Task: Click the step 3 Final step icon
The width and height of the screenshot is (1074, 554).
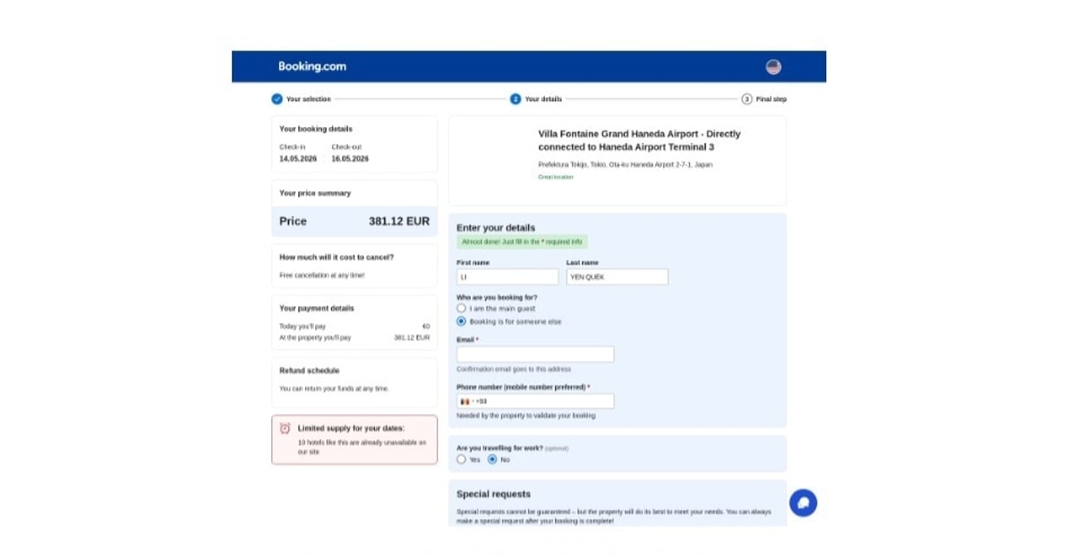Action: pyautogui.click(x=746, y=99)
